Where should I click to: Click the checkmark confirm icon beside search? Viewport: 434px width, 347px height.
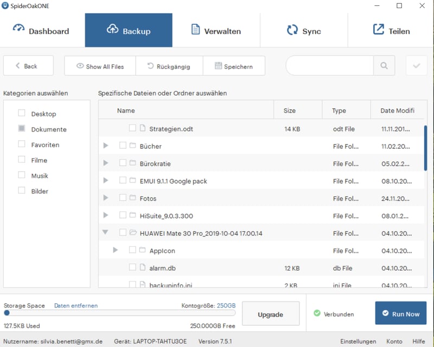[x=416, y=66]
